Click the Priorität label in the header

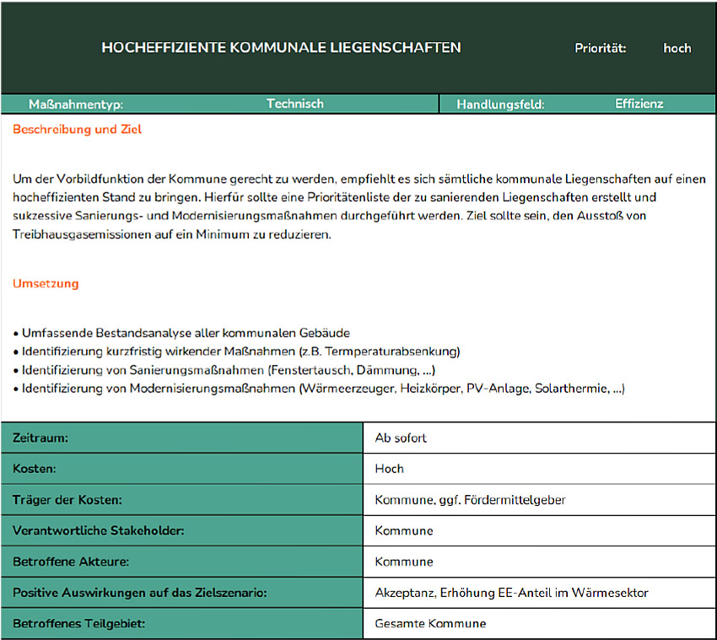coord(599,48)
